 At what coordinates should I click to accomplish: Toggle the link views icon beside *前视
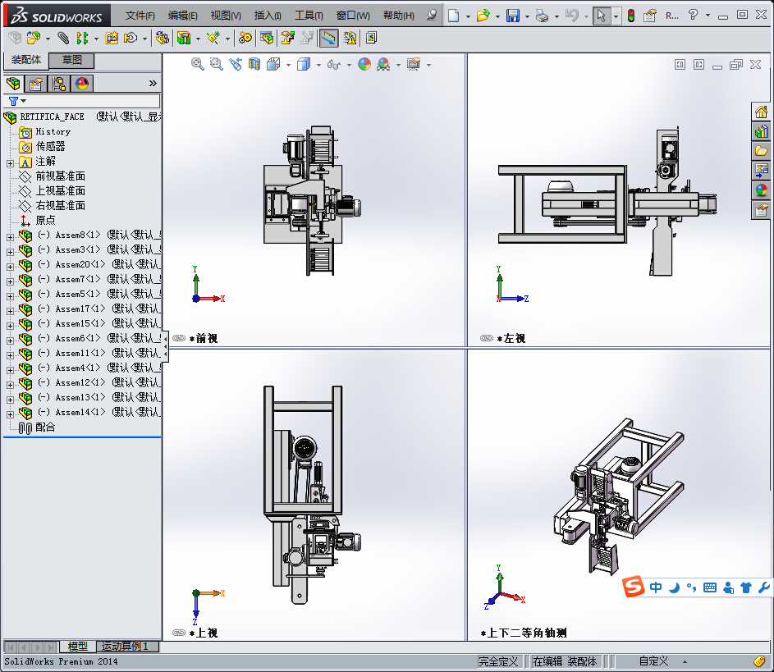pos(179,338)
